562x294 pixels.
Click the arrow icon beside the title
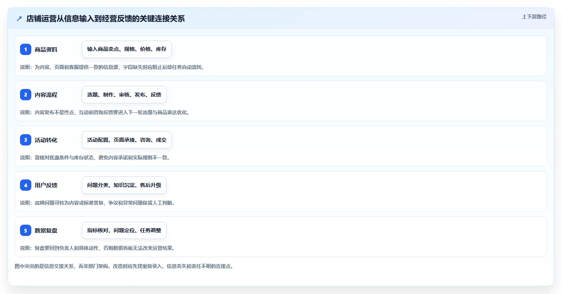(19, 18)
